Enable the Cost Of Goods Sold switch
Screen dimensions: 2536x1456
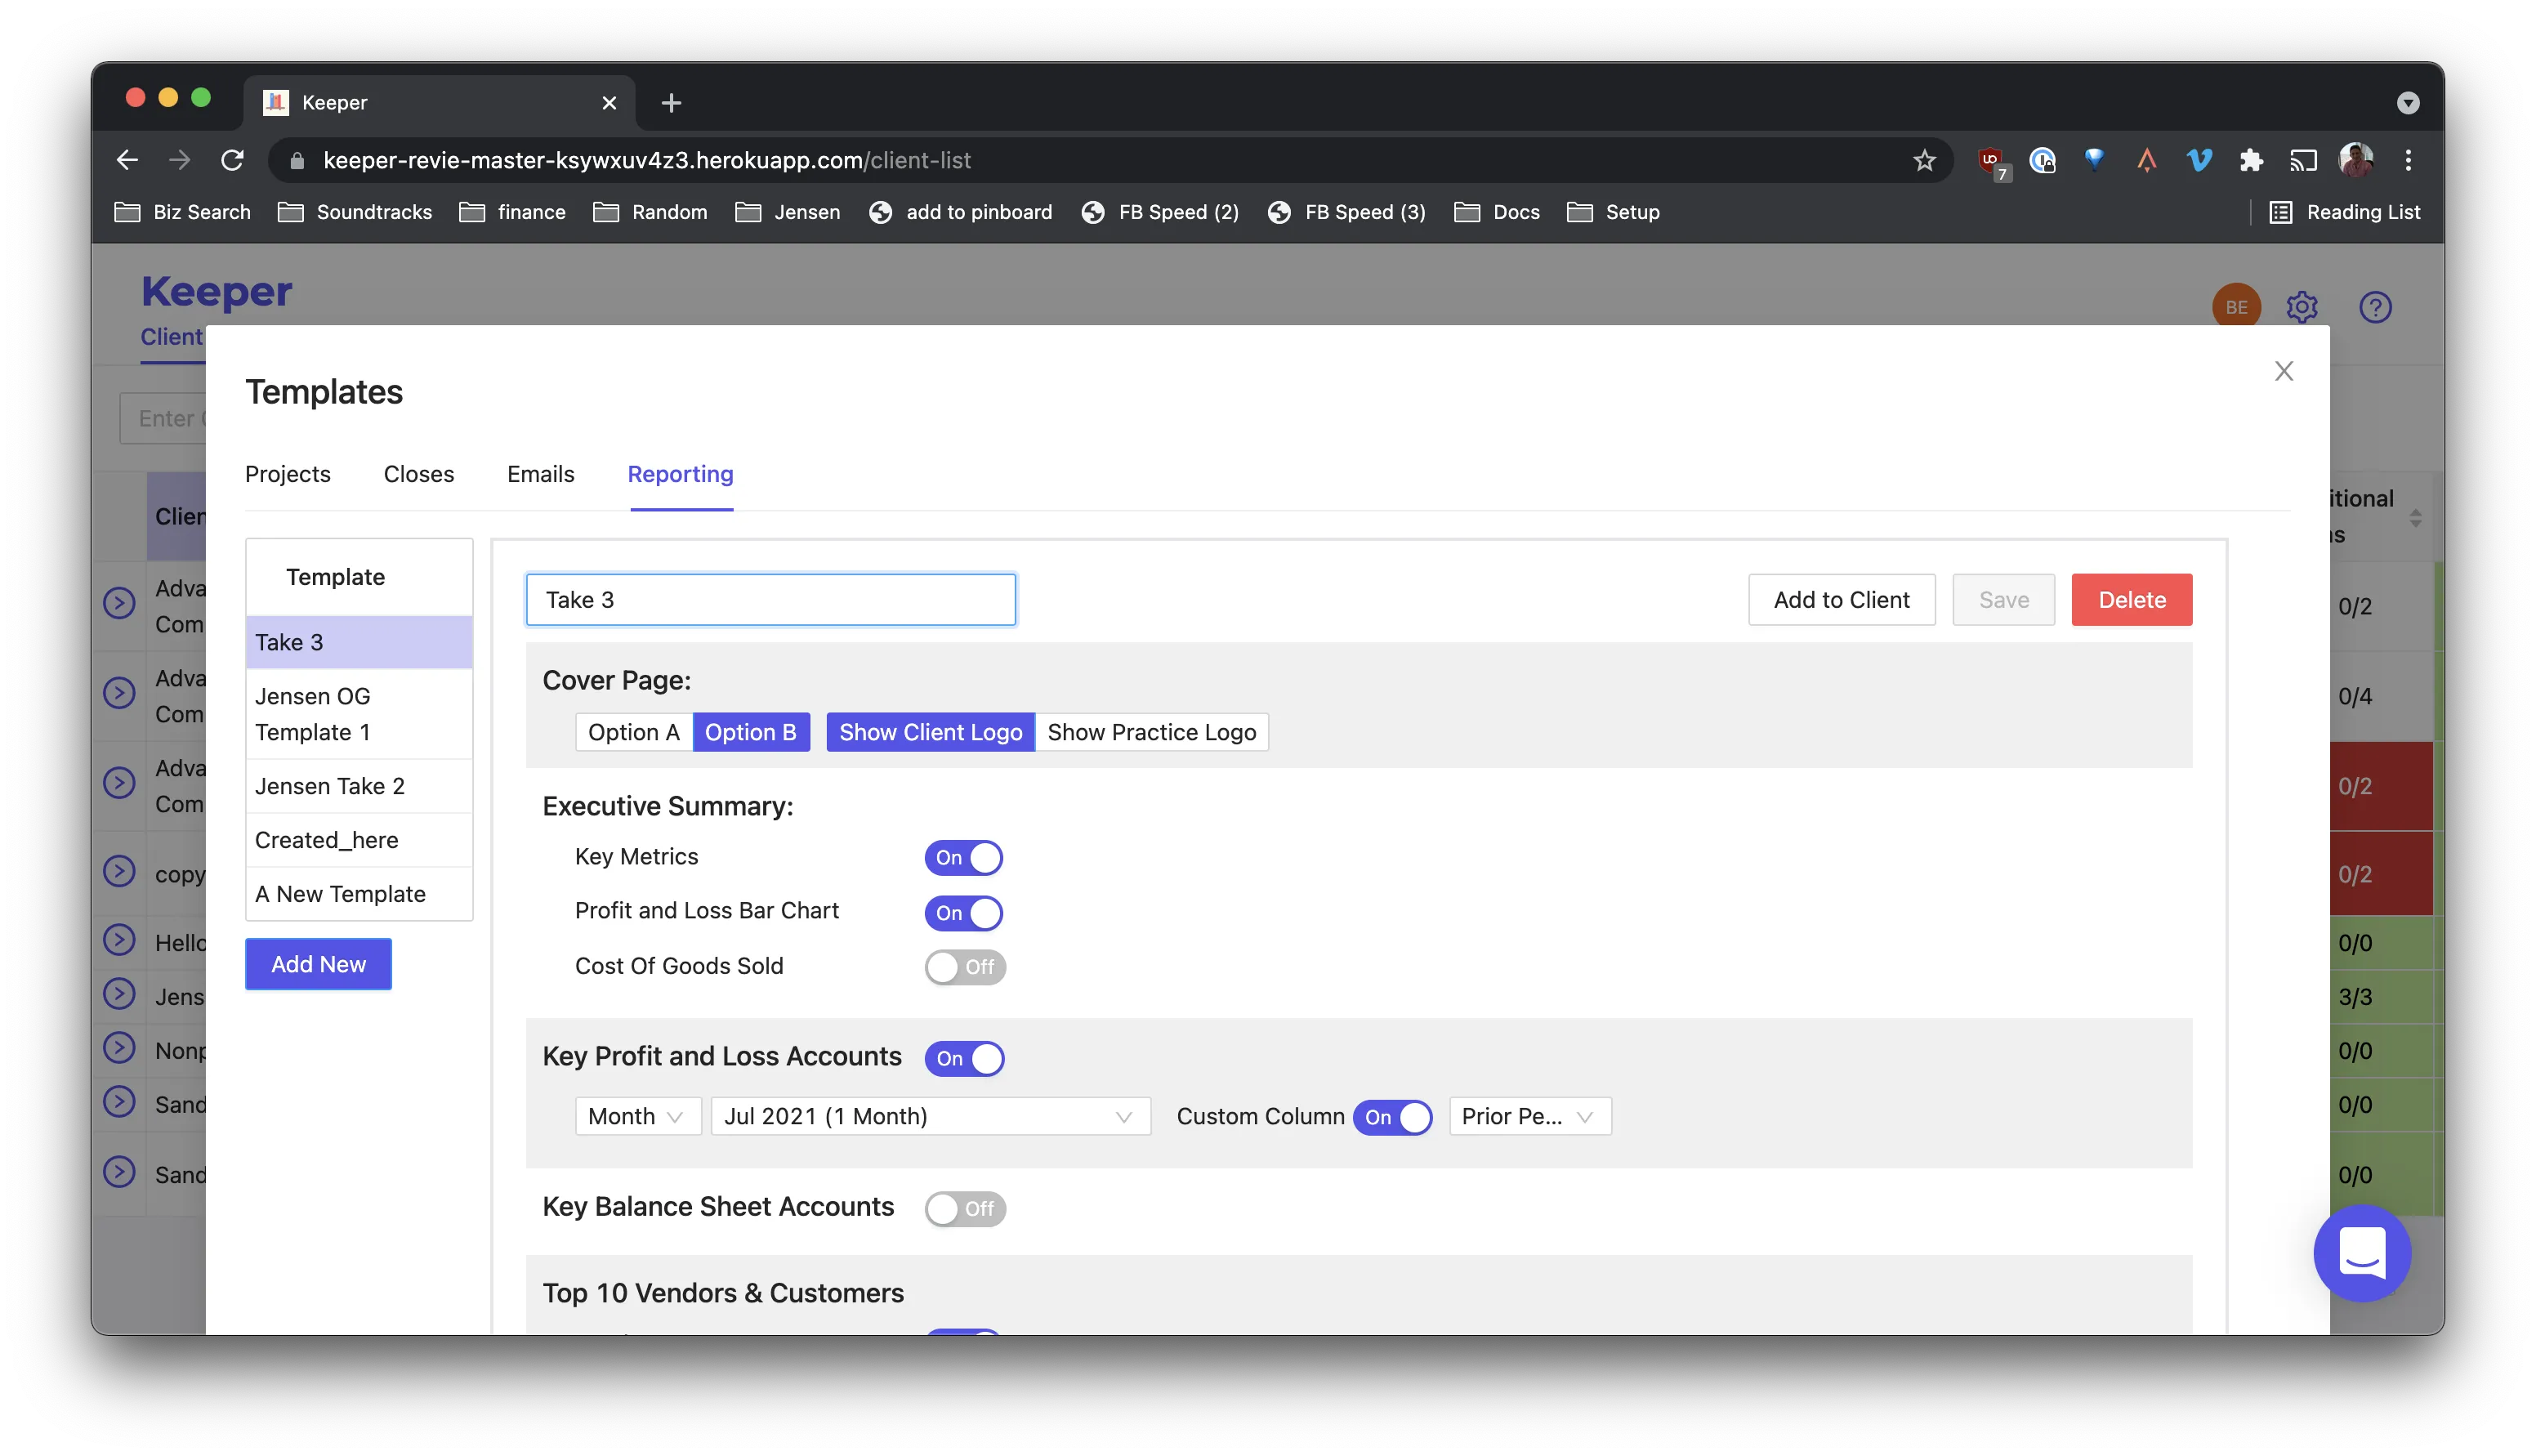click(965, 967)
